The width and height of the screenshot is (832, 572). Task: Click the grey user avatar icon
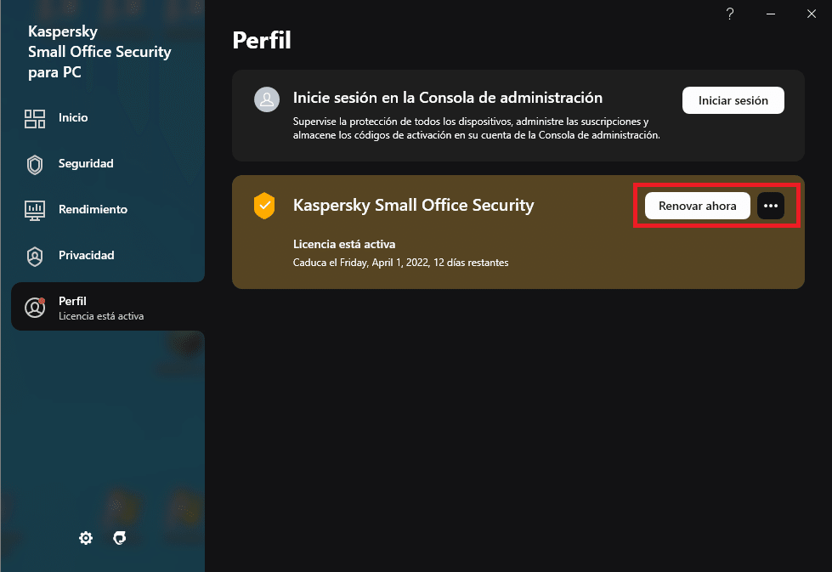[x=267, y=100]
